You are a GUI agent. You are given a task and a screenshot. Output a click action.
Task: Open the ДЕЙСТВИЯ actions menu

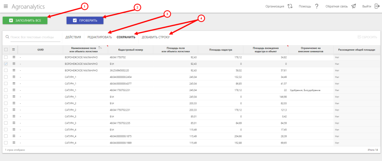point(73,37)
